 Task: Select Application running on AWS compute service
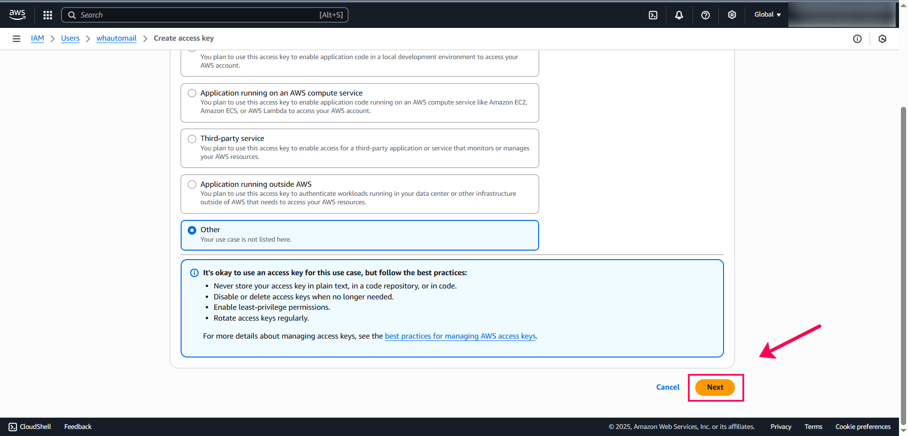192,93
